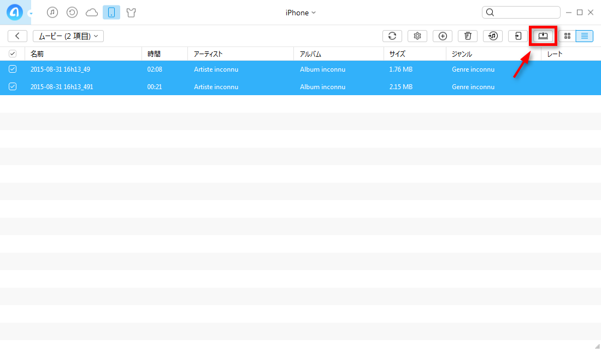
Task: Open the AnyTrans logo menu
Action: coord(15,12)
